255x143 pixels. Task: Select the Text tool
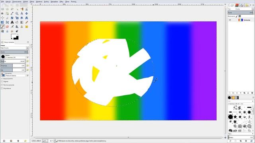(12, 22)
